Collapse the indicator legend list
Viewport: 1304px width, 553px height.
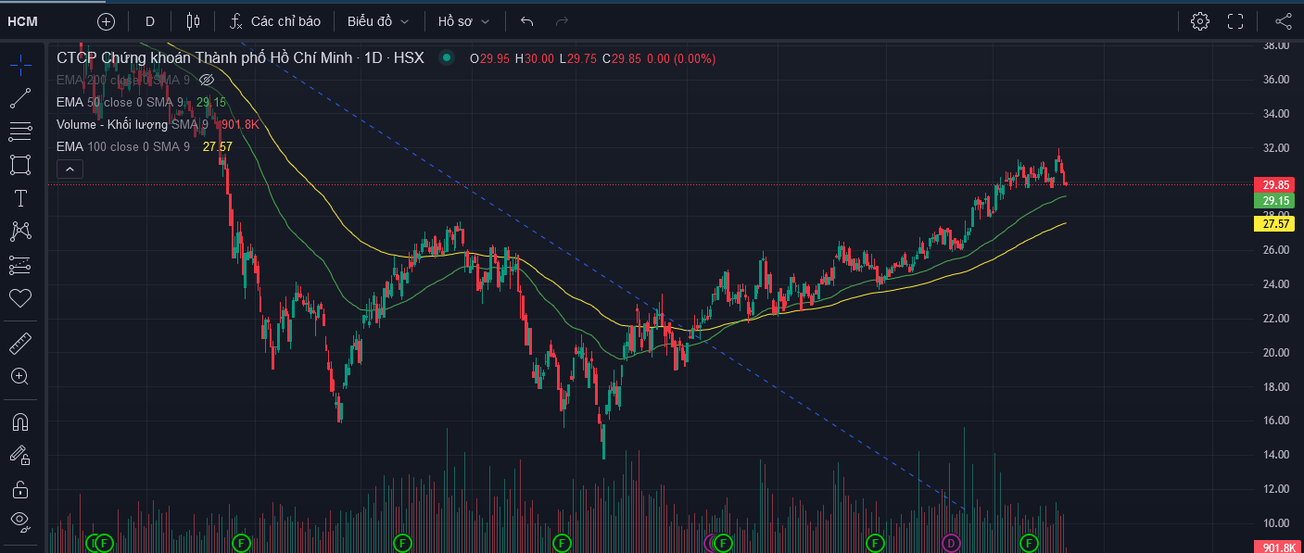(70, 169)
